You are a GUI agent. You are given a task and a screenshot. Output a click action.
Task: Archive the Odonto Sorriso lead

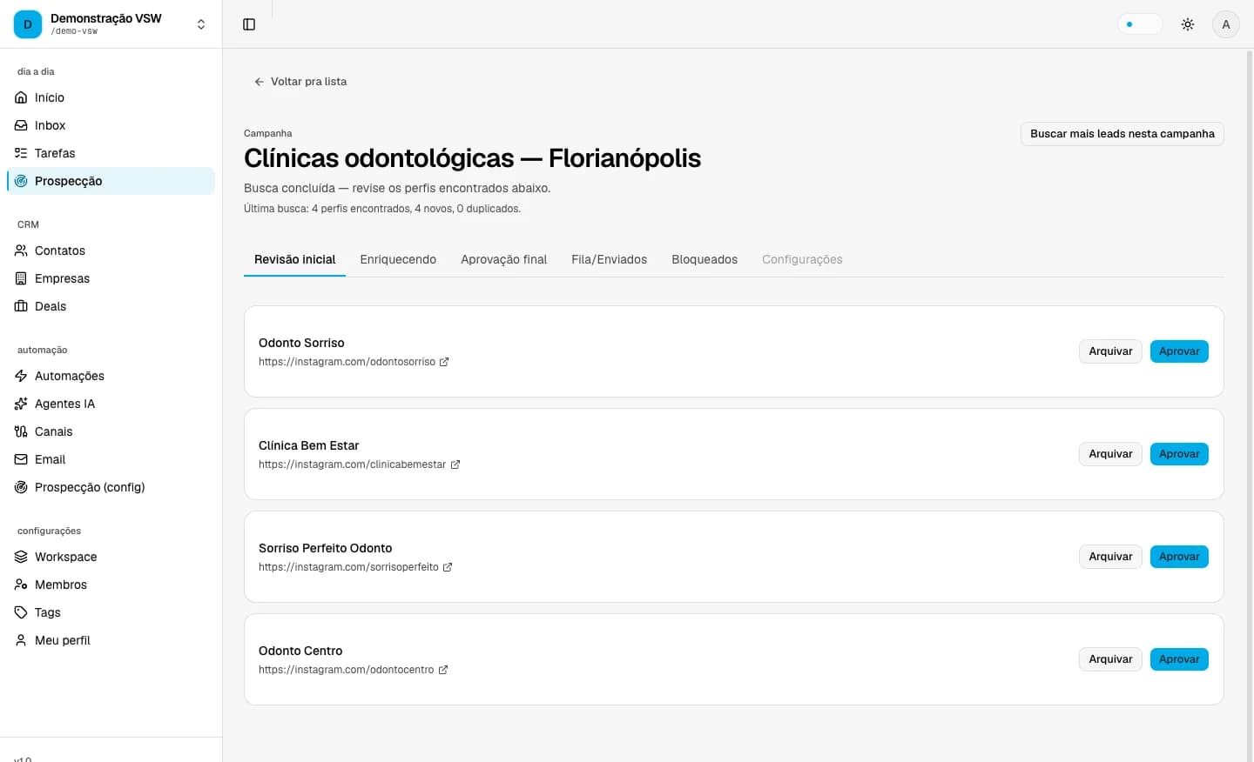(x=1110, y=351)
